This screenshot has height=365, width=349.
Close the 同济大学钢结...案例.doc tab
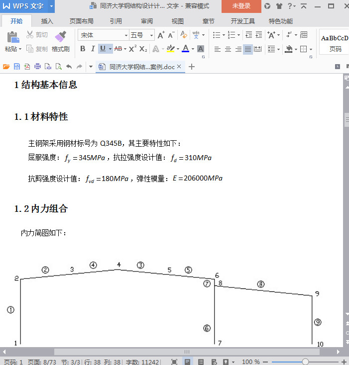tap(179, 67)
